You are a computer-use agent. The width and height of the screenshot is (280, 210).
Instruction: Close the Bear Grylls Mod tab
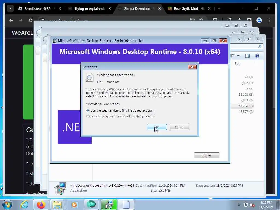click(x=209, y=8)
